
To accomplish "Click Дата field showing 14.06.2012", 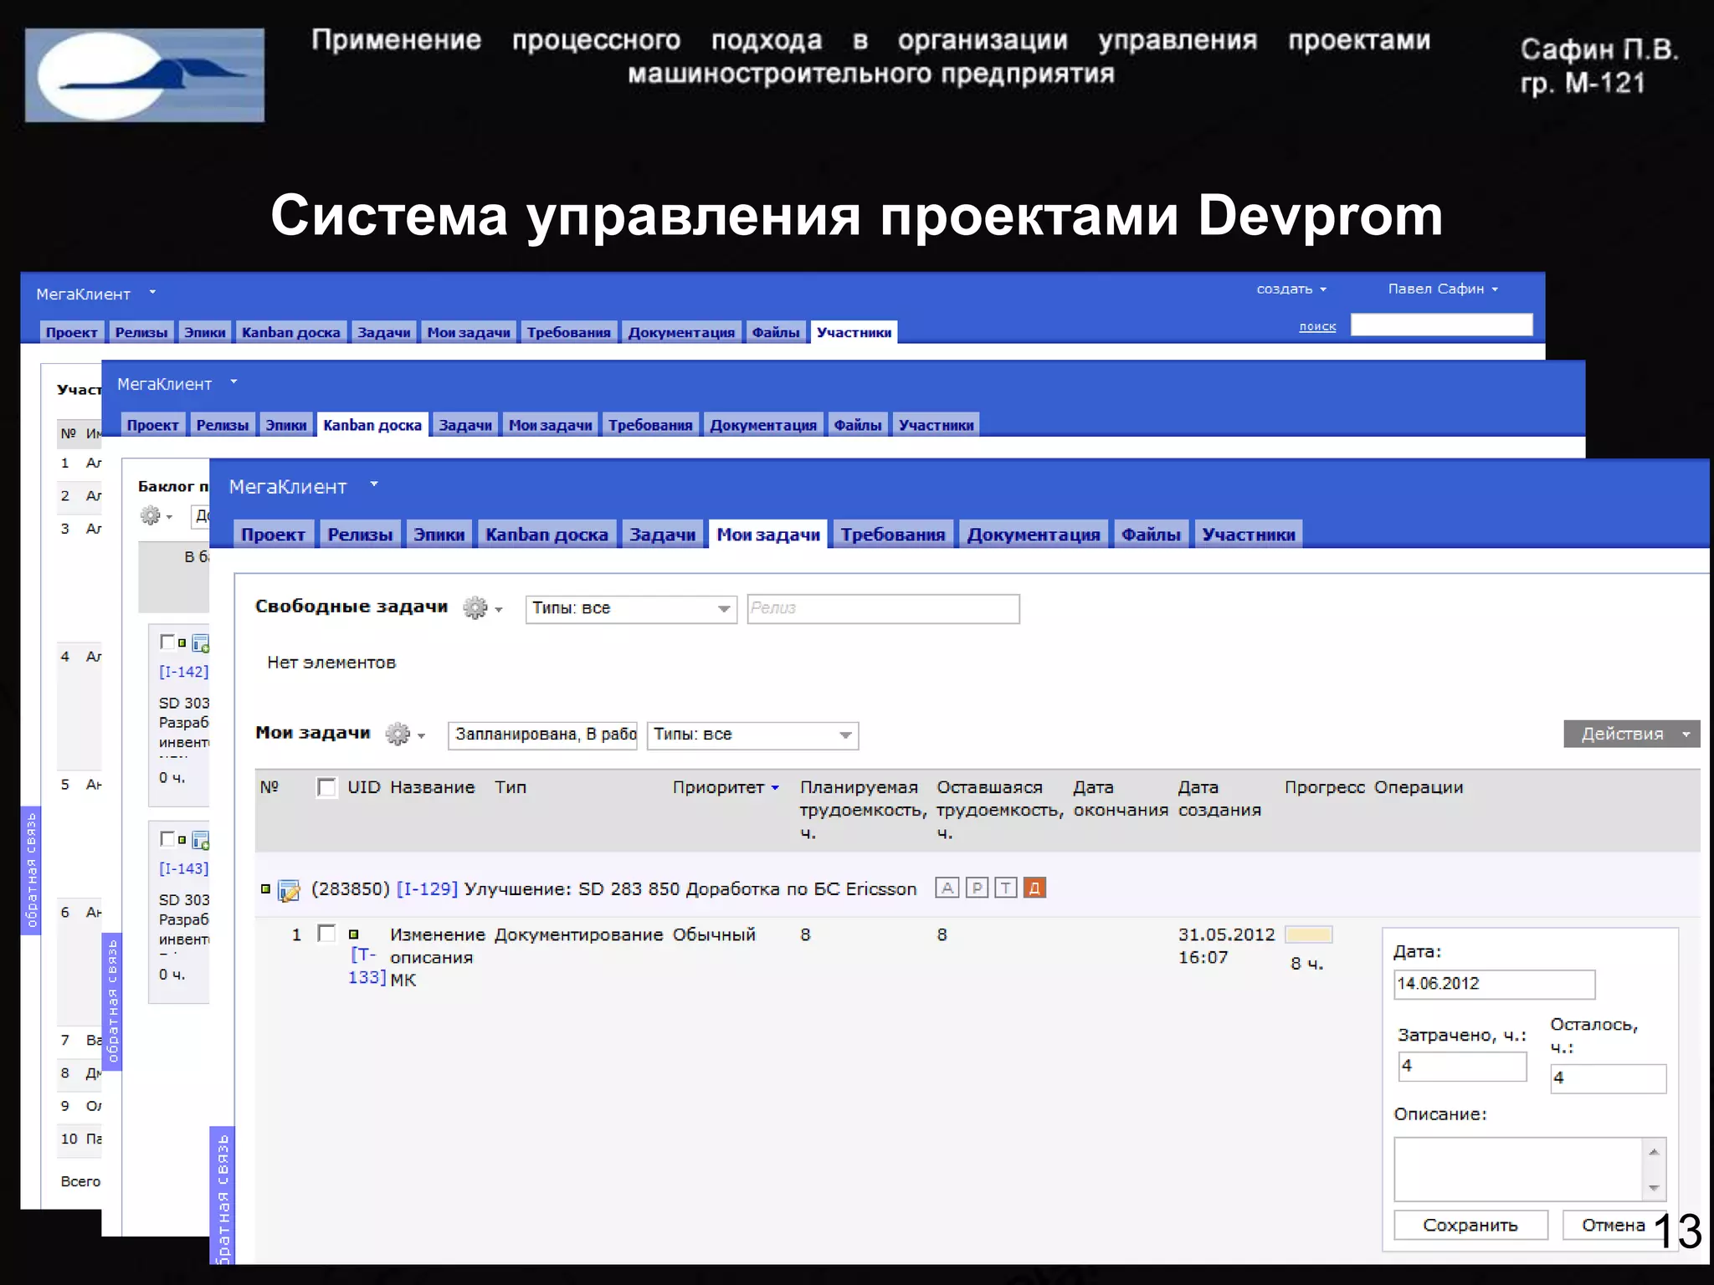I will pos(1495,984).
